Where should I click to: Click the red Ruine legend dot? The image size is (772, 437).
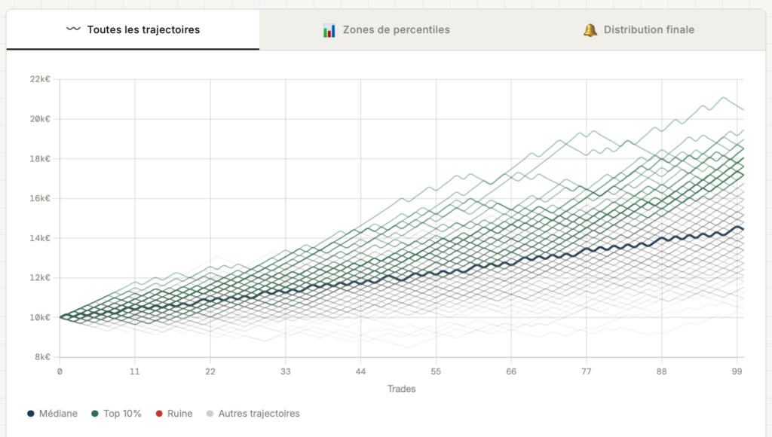click(159, 414)
